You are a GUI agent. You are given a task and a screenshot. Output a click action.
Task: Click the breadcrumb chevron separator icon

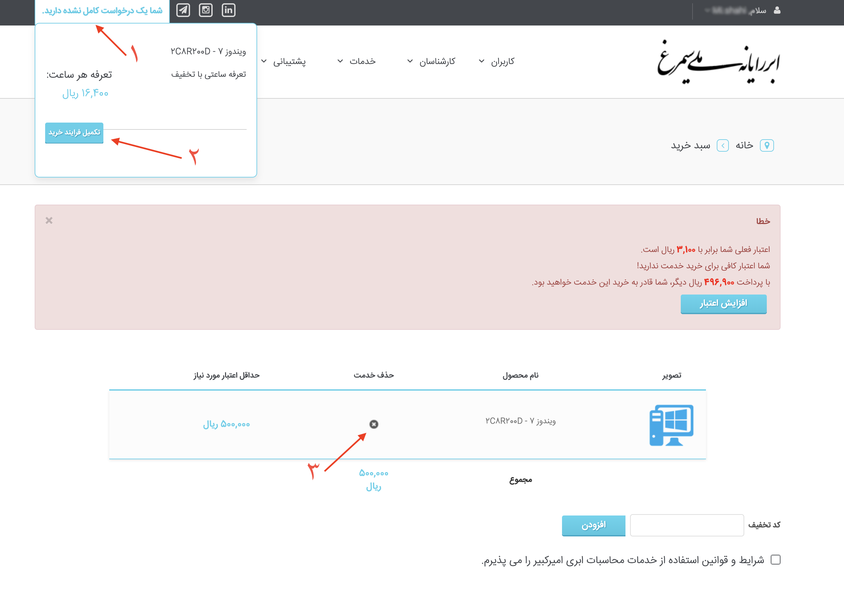(x=723, y=145)
